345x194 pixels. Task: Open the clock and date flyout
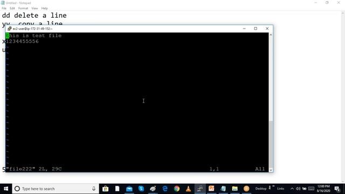click(323, 189)
